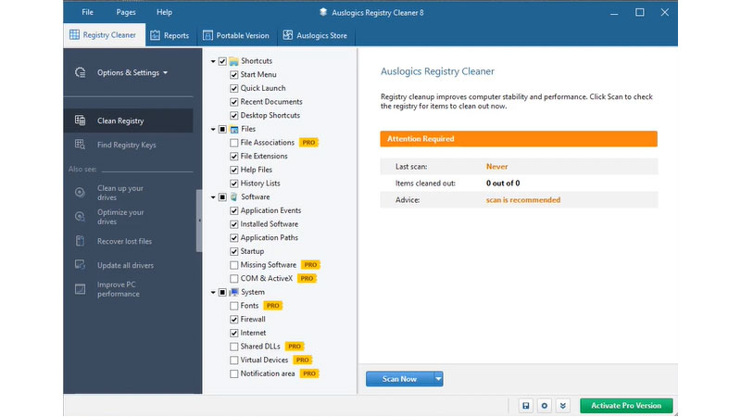The width and height of the screenshot is (741, 417).
Task: Click the Improve PC performance icon
Action: [x=80, y=289]
